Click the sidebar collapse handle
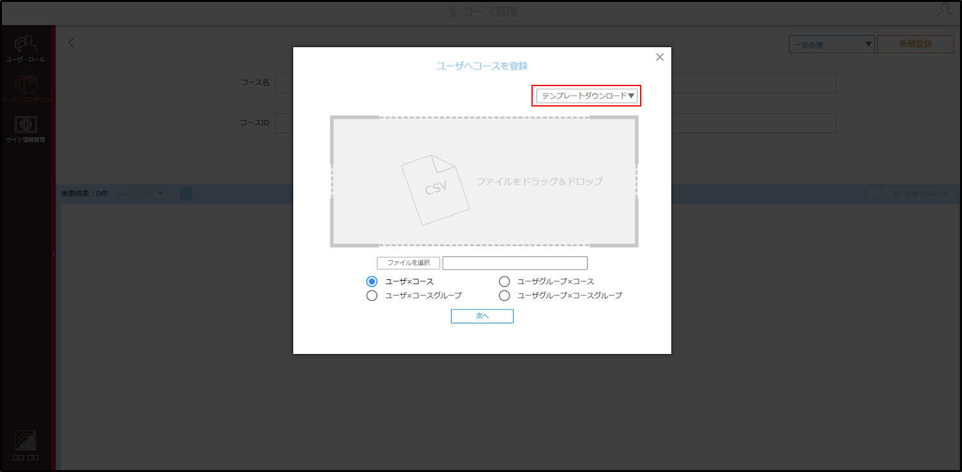The height and width of the screenshot is (472, 962). [54, 254]
